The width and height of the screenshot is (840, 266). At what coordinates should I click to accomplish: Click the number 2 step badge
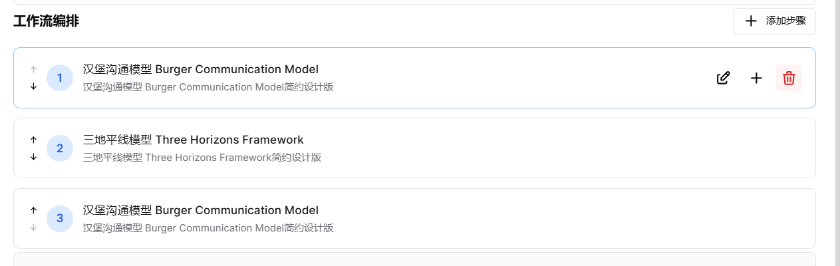tap(60, 148)
